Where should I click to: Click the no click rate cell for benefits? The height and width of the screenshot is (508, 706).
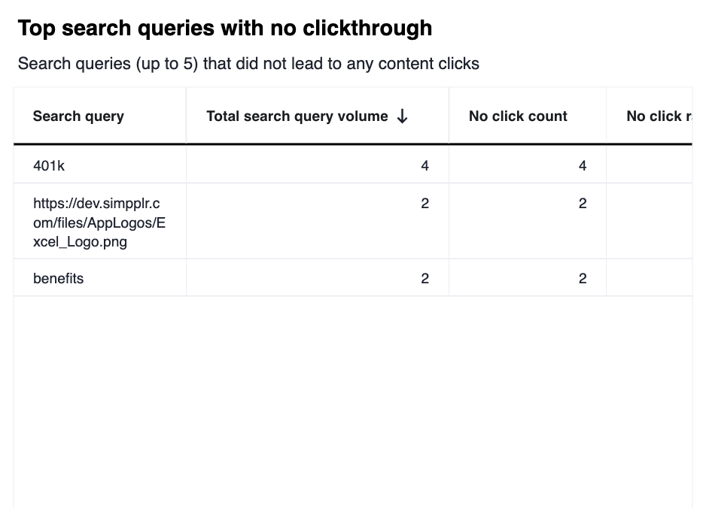(x=649, y=279)
